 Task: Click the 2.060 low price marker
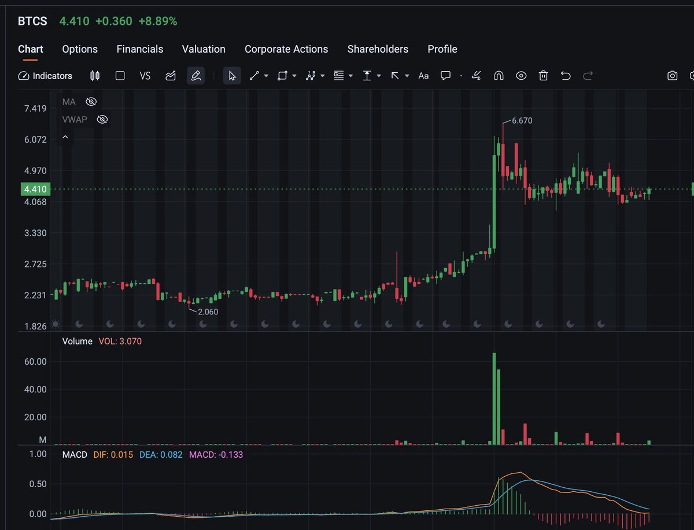[x=208, y=312]
